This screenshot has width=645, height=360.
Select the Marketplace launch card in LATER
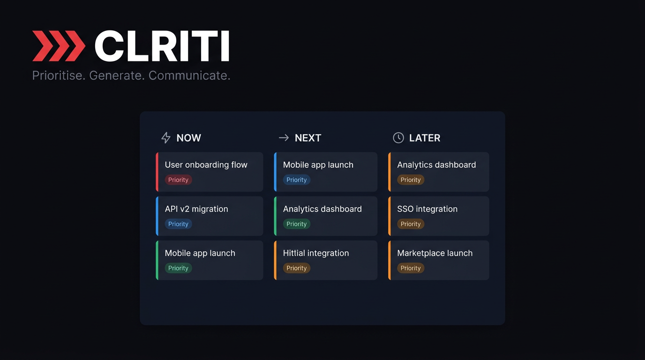438,260
